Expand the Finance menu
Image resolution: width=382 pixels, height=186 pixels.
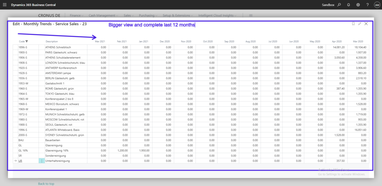77,16
